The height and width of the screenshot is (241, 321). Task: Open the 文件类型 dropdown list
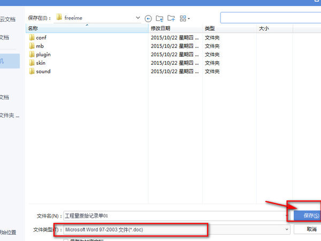point(287,229)
